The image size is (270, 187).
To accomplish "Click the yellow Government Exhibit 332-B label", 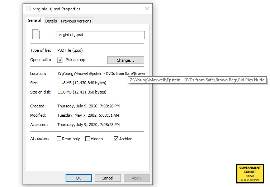I will [x=250, y=174].
